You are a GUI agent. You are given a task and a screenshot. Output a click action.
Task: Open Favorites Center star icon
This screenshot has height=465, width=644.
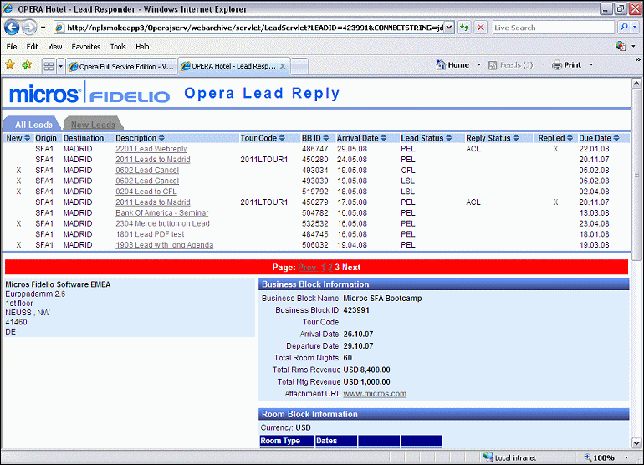pos(10,64)
